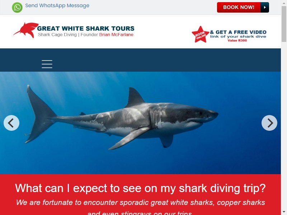Click the Shark Cage Diving tagline text
Viewport: 287px width, 215px height.
[57, 34]
